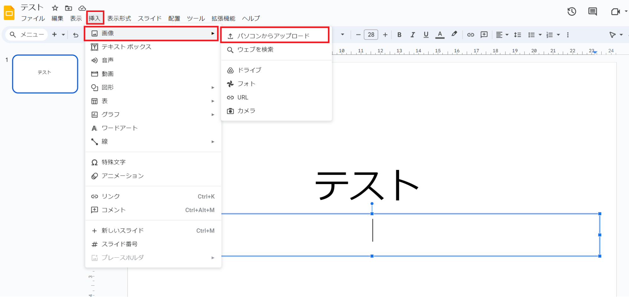Screen dimensions: 629x297
Task: Choose テキスト ボックス from insert menu
Action: [x=126, y=47]
